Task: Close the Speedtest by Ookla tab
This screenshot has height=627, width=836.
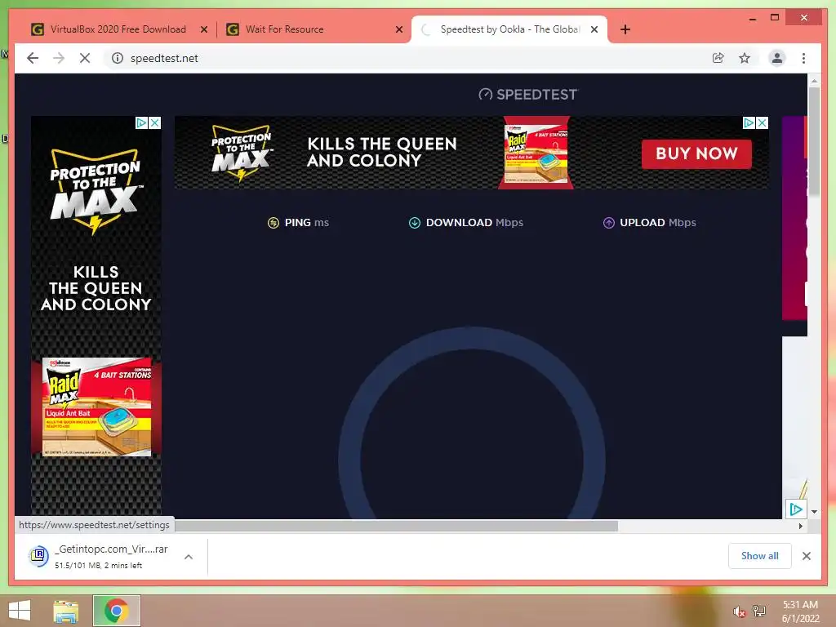Action: point(594,30)
